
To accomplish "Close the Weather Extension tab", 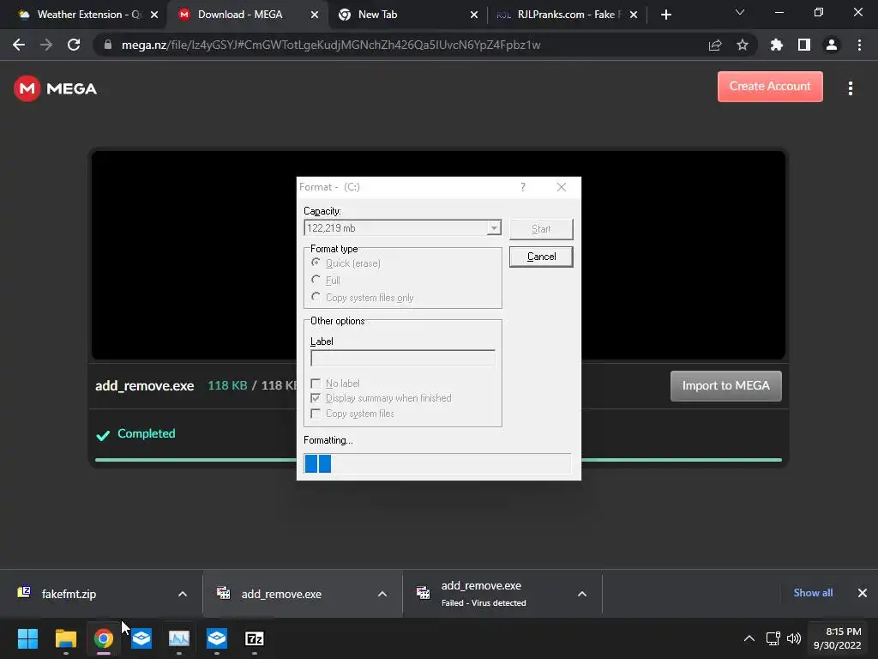I will pos(154,15).
